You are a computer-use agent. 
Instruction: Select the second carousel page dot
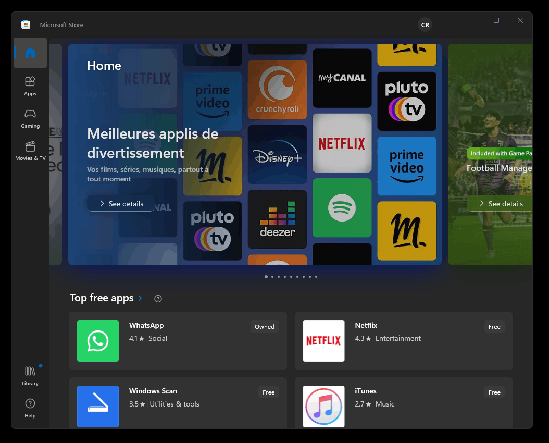click(x=272, y=277)
